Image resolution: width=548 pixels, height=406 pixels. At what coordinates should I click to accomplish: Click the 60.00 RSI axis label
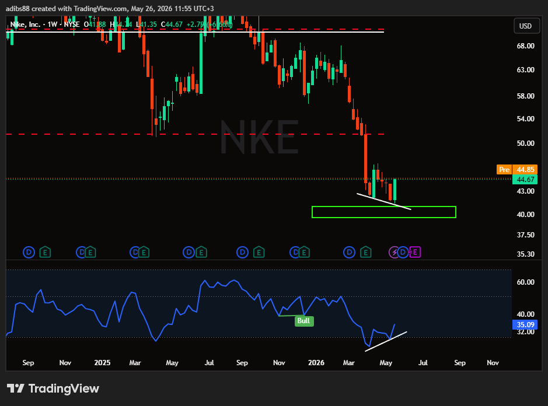click(x=525, y=282)
